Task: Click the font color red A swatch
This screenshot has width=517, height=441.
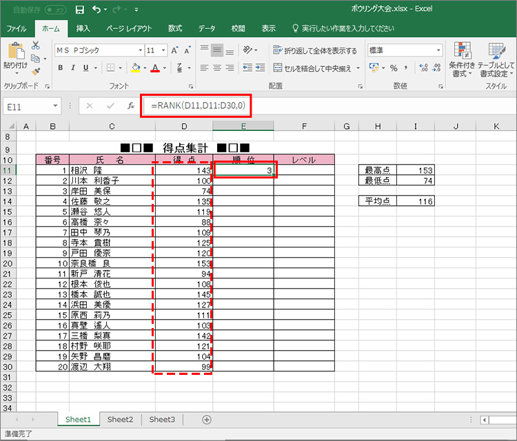Action: click(x=155, y=68)
